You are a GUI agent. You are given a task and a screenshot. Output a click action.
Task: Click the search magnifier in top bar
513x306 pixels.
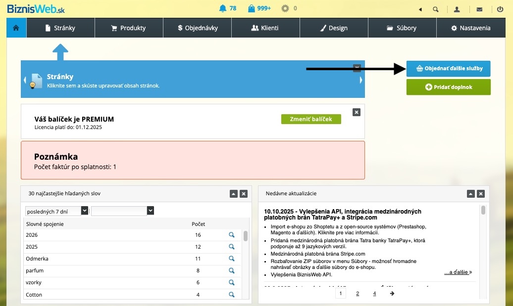point(436,9)
